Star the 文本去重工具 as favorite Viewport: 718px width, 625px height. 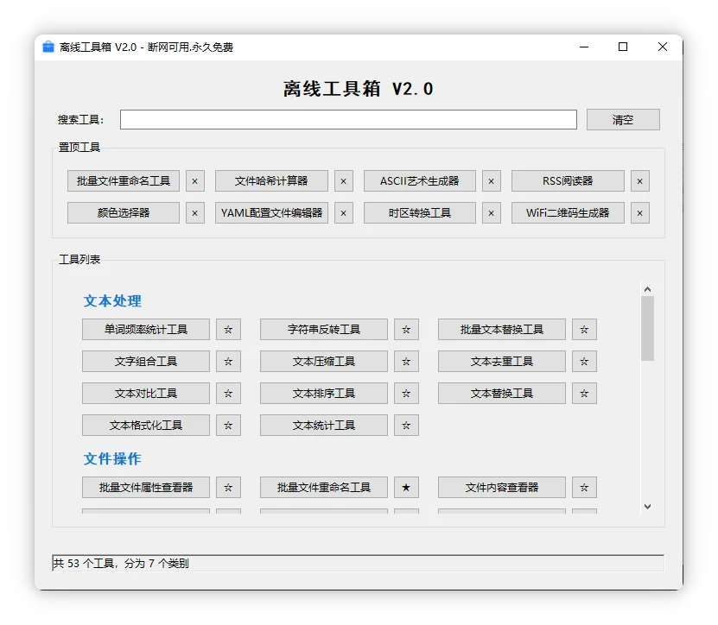coord(584,362)
